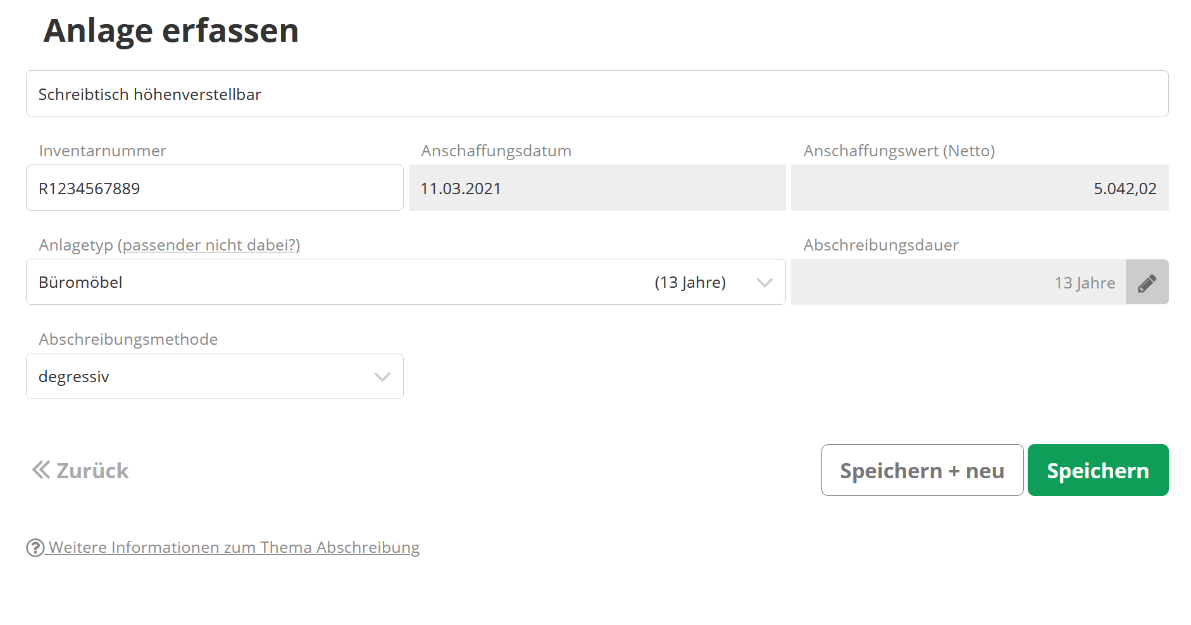The image size is (1191, 625).
Task: Click the Anschaffungswert (Netto) field
Action: (979, 188)
